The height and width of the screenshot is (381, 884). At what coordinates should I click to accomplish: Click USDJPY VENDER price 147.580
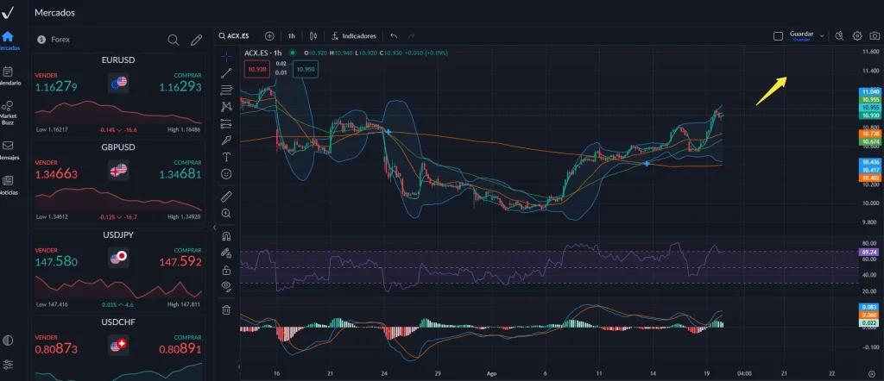[56, 262]
